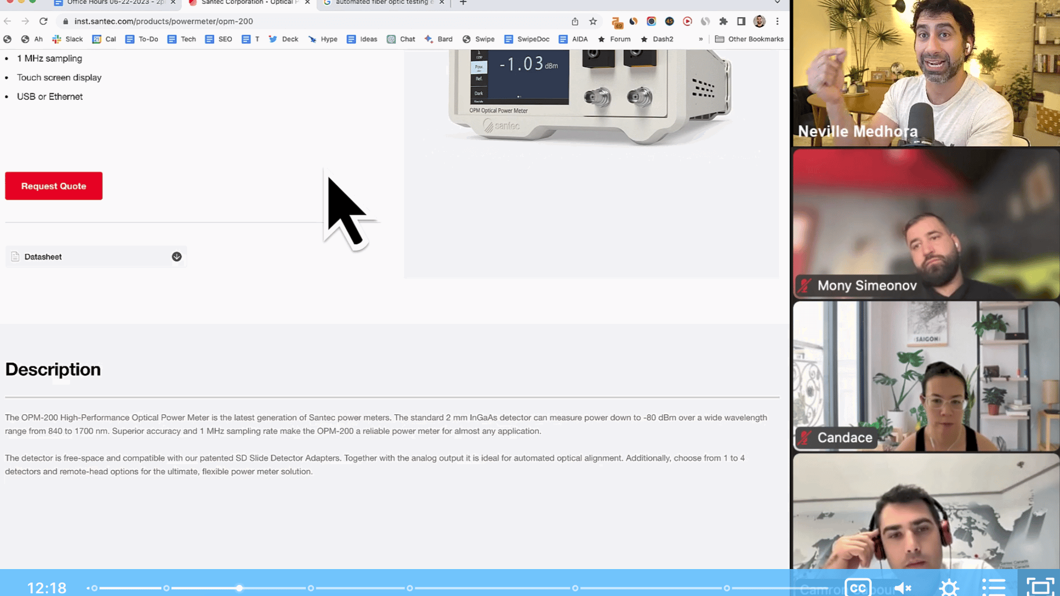
Task: Open the Ah bookmark
Action: [x=32, y=39]
